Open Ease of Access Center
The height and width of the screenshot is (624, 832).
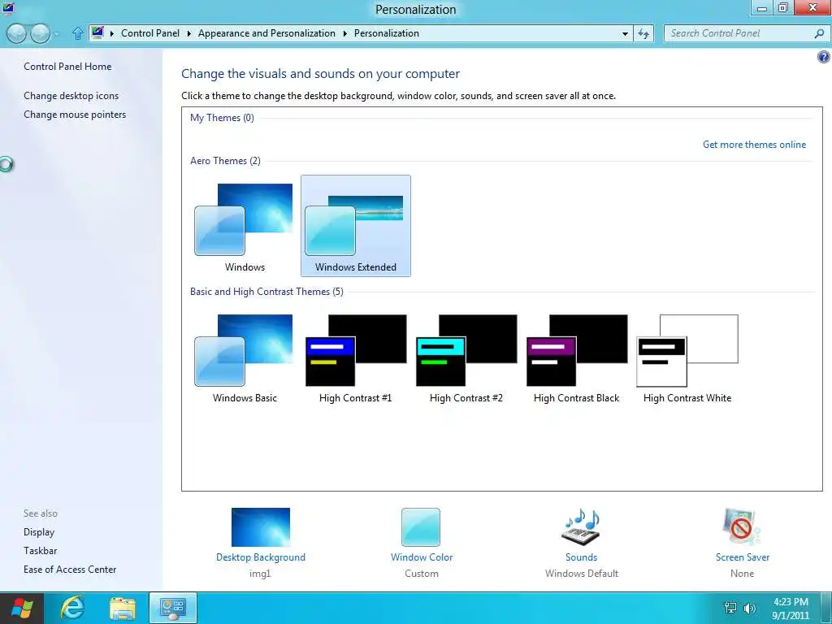point(70,570)
